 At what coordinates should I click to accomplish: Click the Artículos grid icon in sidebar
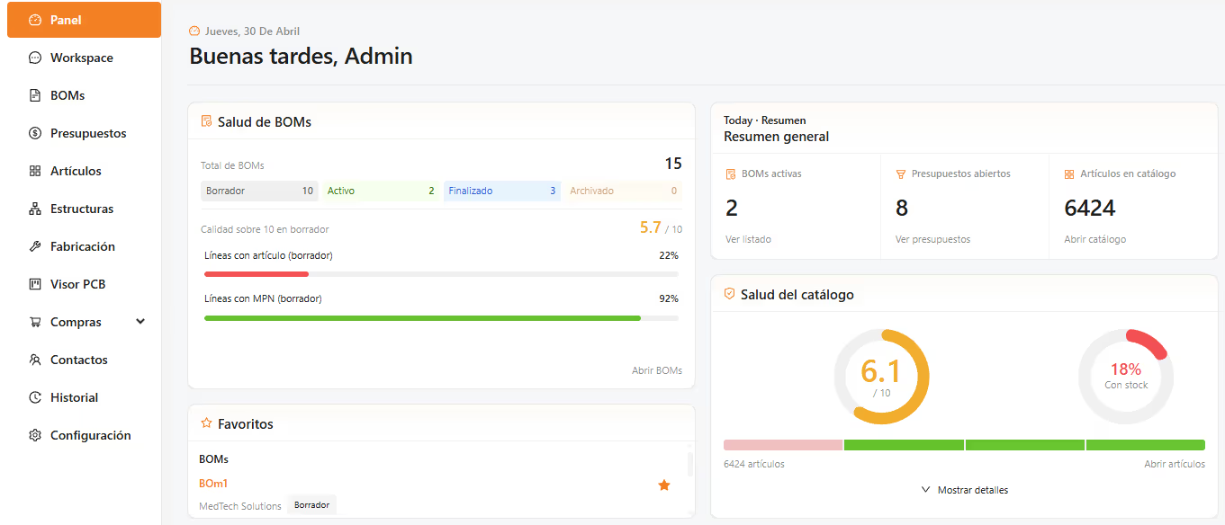pyautogui.click(x=35, y=171)
